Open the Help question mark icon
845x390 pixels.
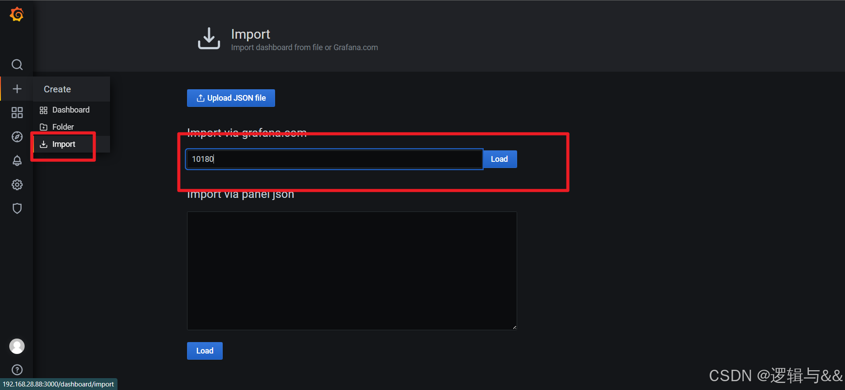tap(17, 370)
